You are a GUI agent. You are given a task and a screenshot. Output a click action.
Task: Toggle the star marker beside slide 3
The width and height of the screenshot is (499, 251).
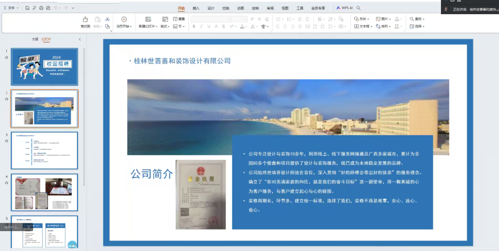coord(6,141)
